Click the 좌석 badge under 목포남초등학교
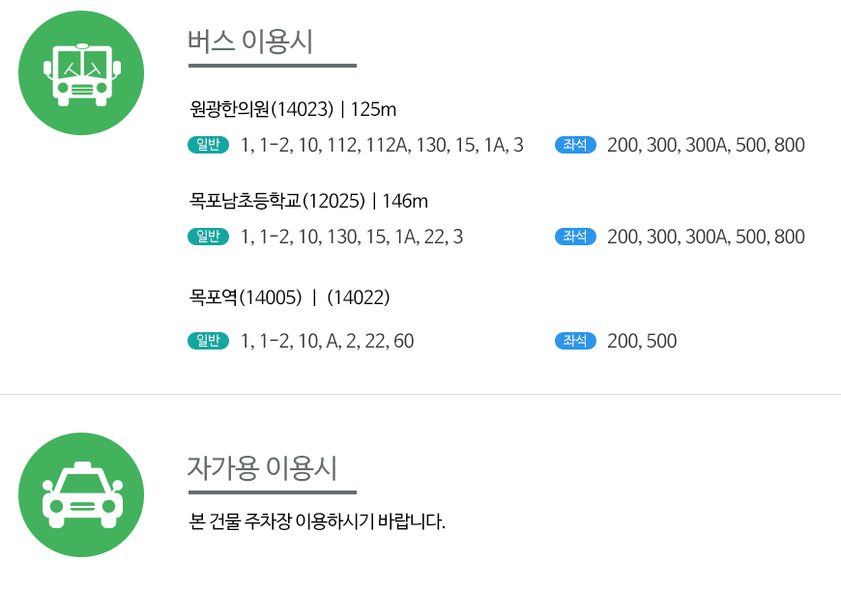 [575, 237]
